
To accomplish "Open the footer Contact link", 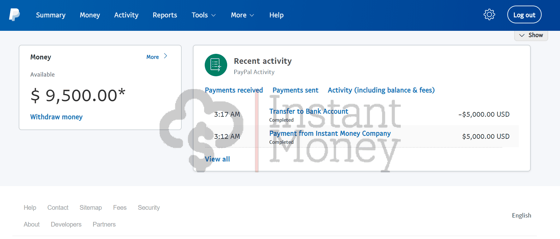I will click(x=58, y=208).
